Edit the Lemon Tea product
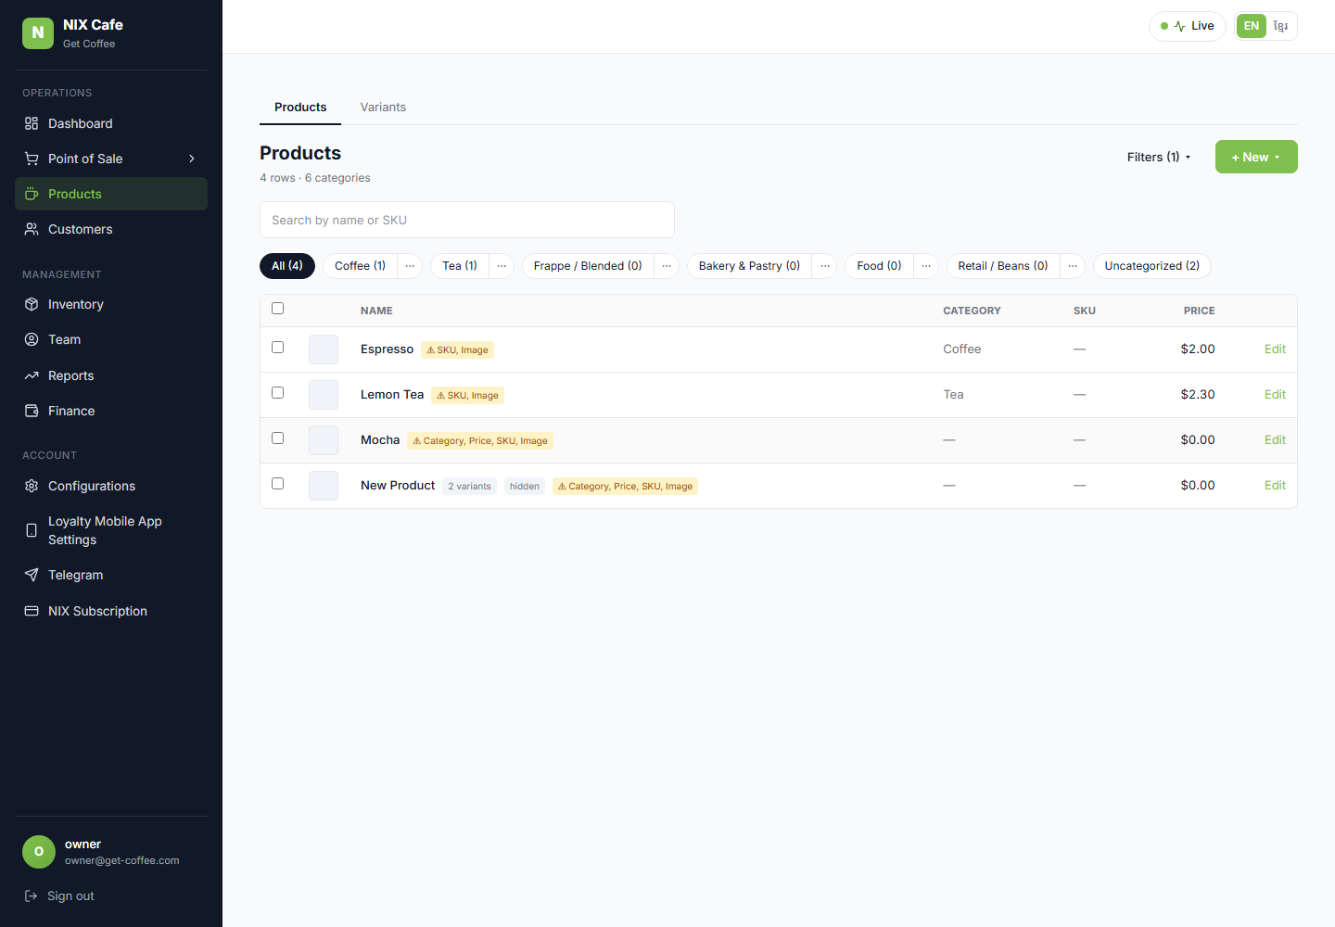 pyautogui.click(x=1275, y=394)
